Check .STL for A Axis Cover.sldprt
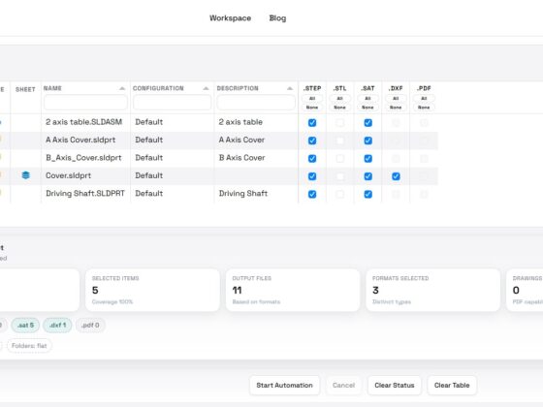543x407 pixels. coord(340,141)
